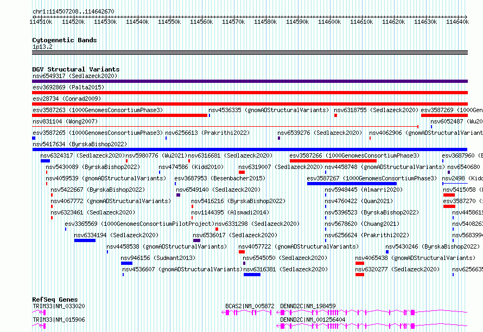Click nsv1144395 (Alsmadi2014) label

coord(231,212)
